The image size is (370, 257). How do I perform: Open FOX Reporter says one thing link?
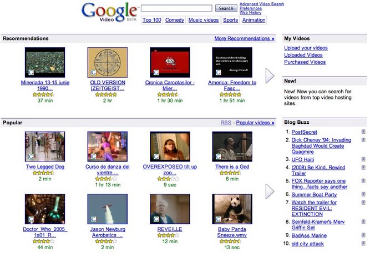click(320, 184)
